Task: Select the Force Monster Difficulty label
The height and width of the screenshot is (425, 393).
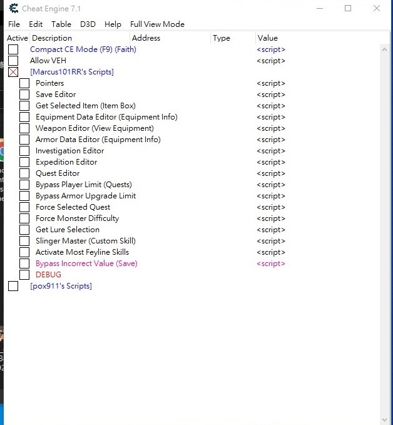Action: [x=77, y=218]
